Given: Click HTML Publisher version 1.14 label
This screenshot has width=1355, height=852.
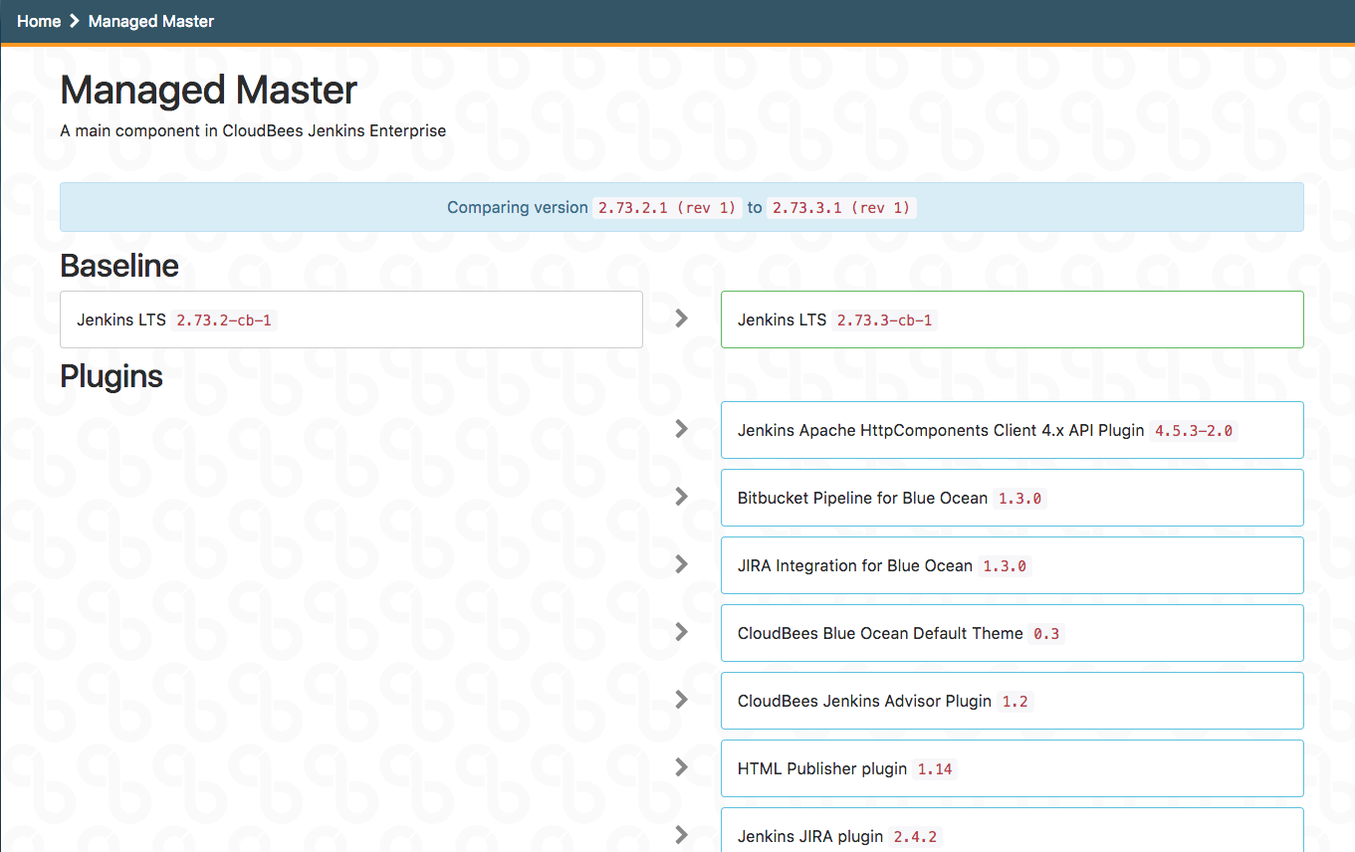Looking at the screenshot, I should [x=935, y=769].
